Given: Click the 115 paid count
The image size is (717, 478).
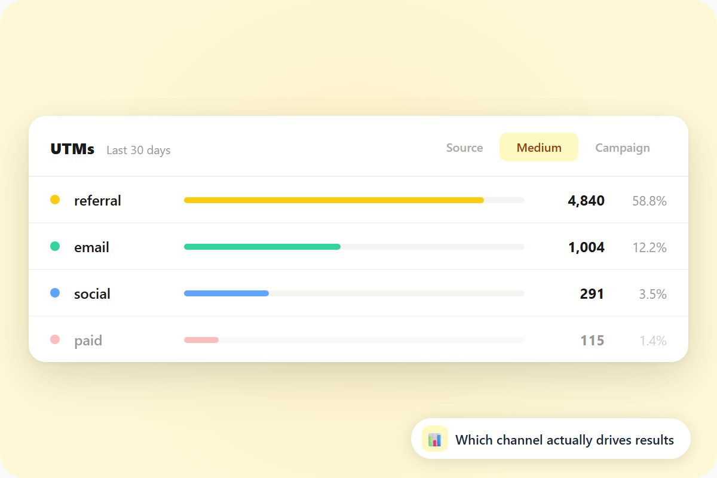Looking at the screenshot, I should coord(593,341).
